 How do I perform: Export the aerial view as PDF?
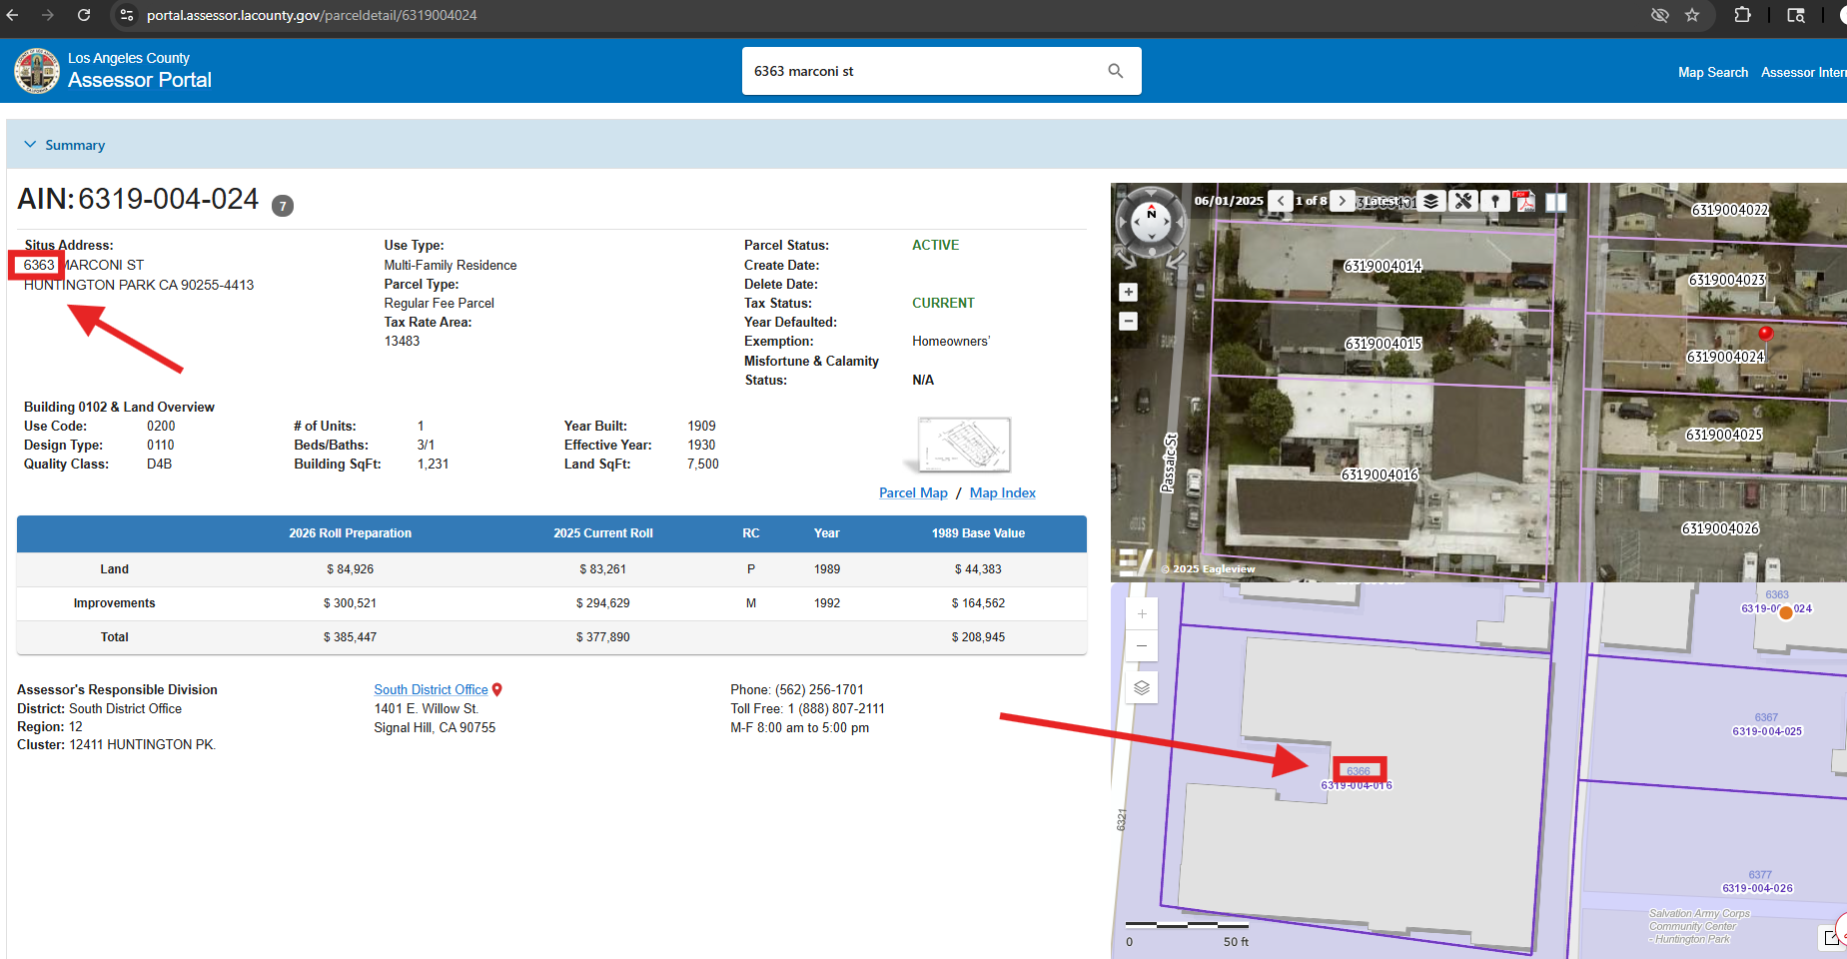(x=1524, y=201)
